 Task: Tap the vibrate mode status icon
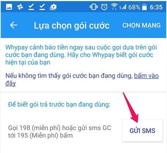click(x=94, y=7)
